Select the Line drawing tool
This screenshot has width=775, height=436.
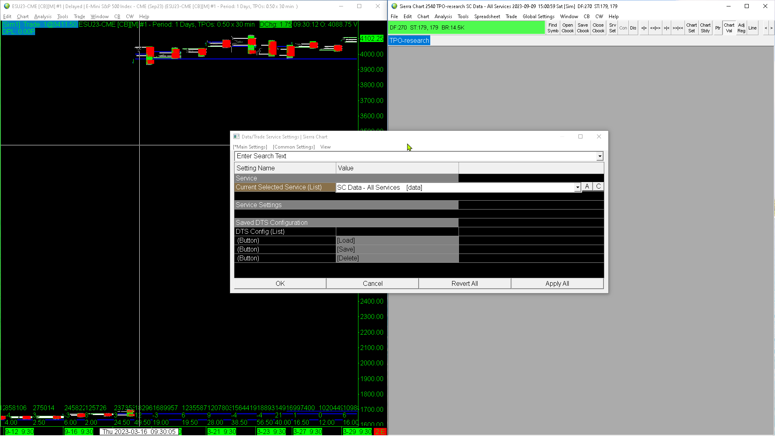752,28
